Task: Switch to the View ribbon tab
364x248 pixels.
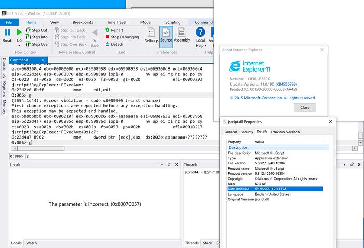Action: point(54,22)
